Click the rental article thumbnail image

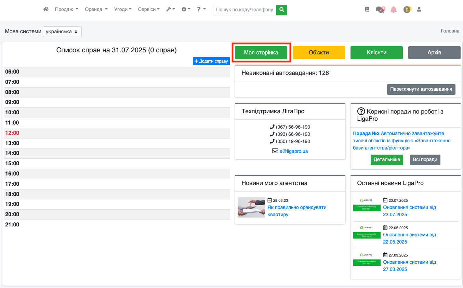(251, 207)
